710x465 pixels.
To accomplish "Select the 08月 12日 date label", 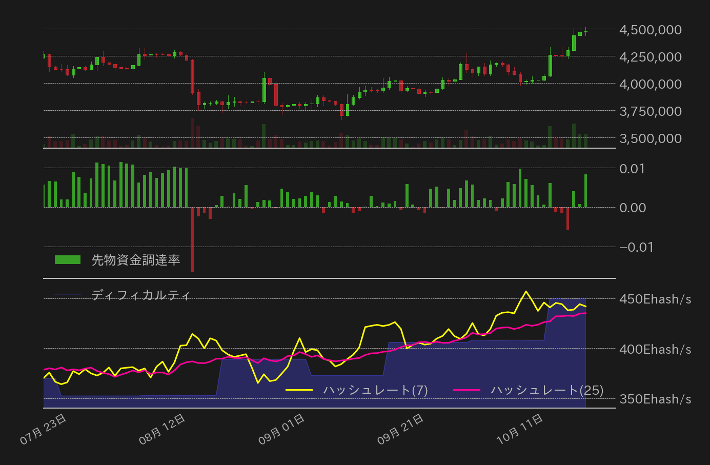I will pos(163,429).
